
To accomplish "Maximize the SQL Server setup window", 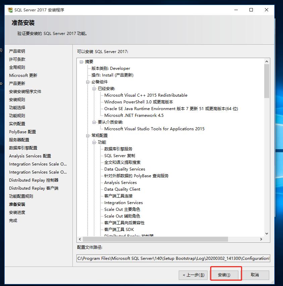I will tap(251, 10).
